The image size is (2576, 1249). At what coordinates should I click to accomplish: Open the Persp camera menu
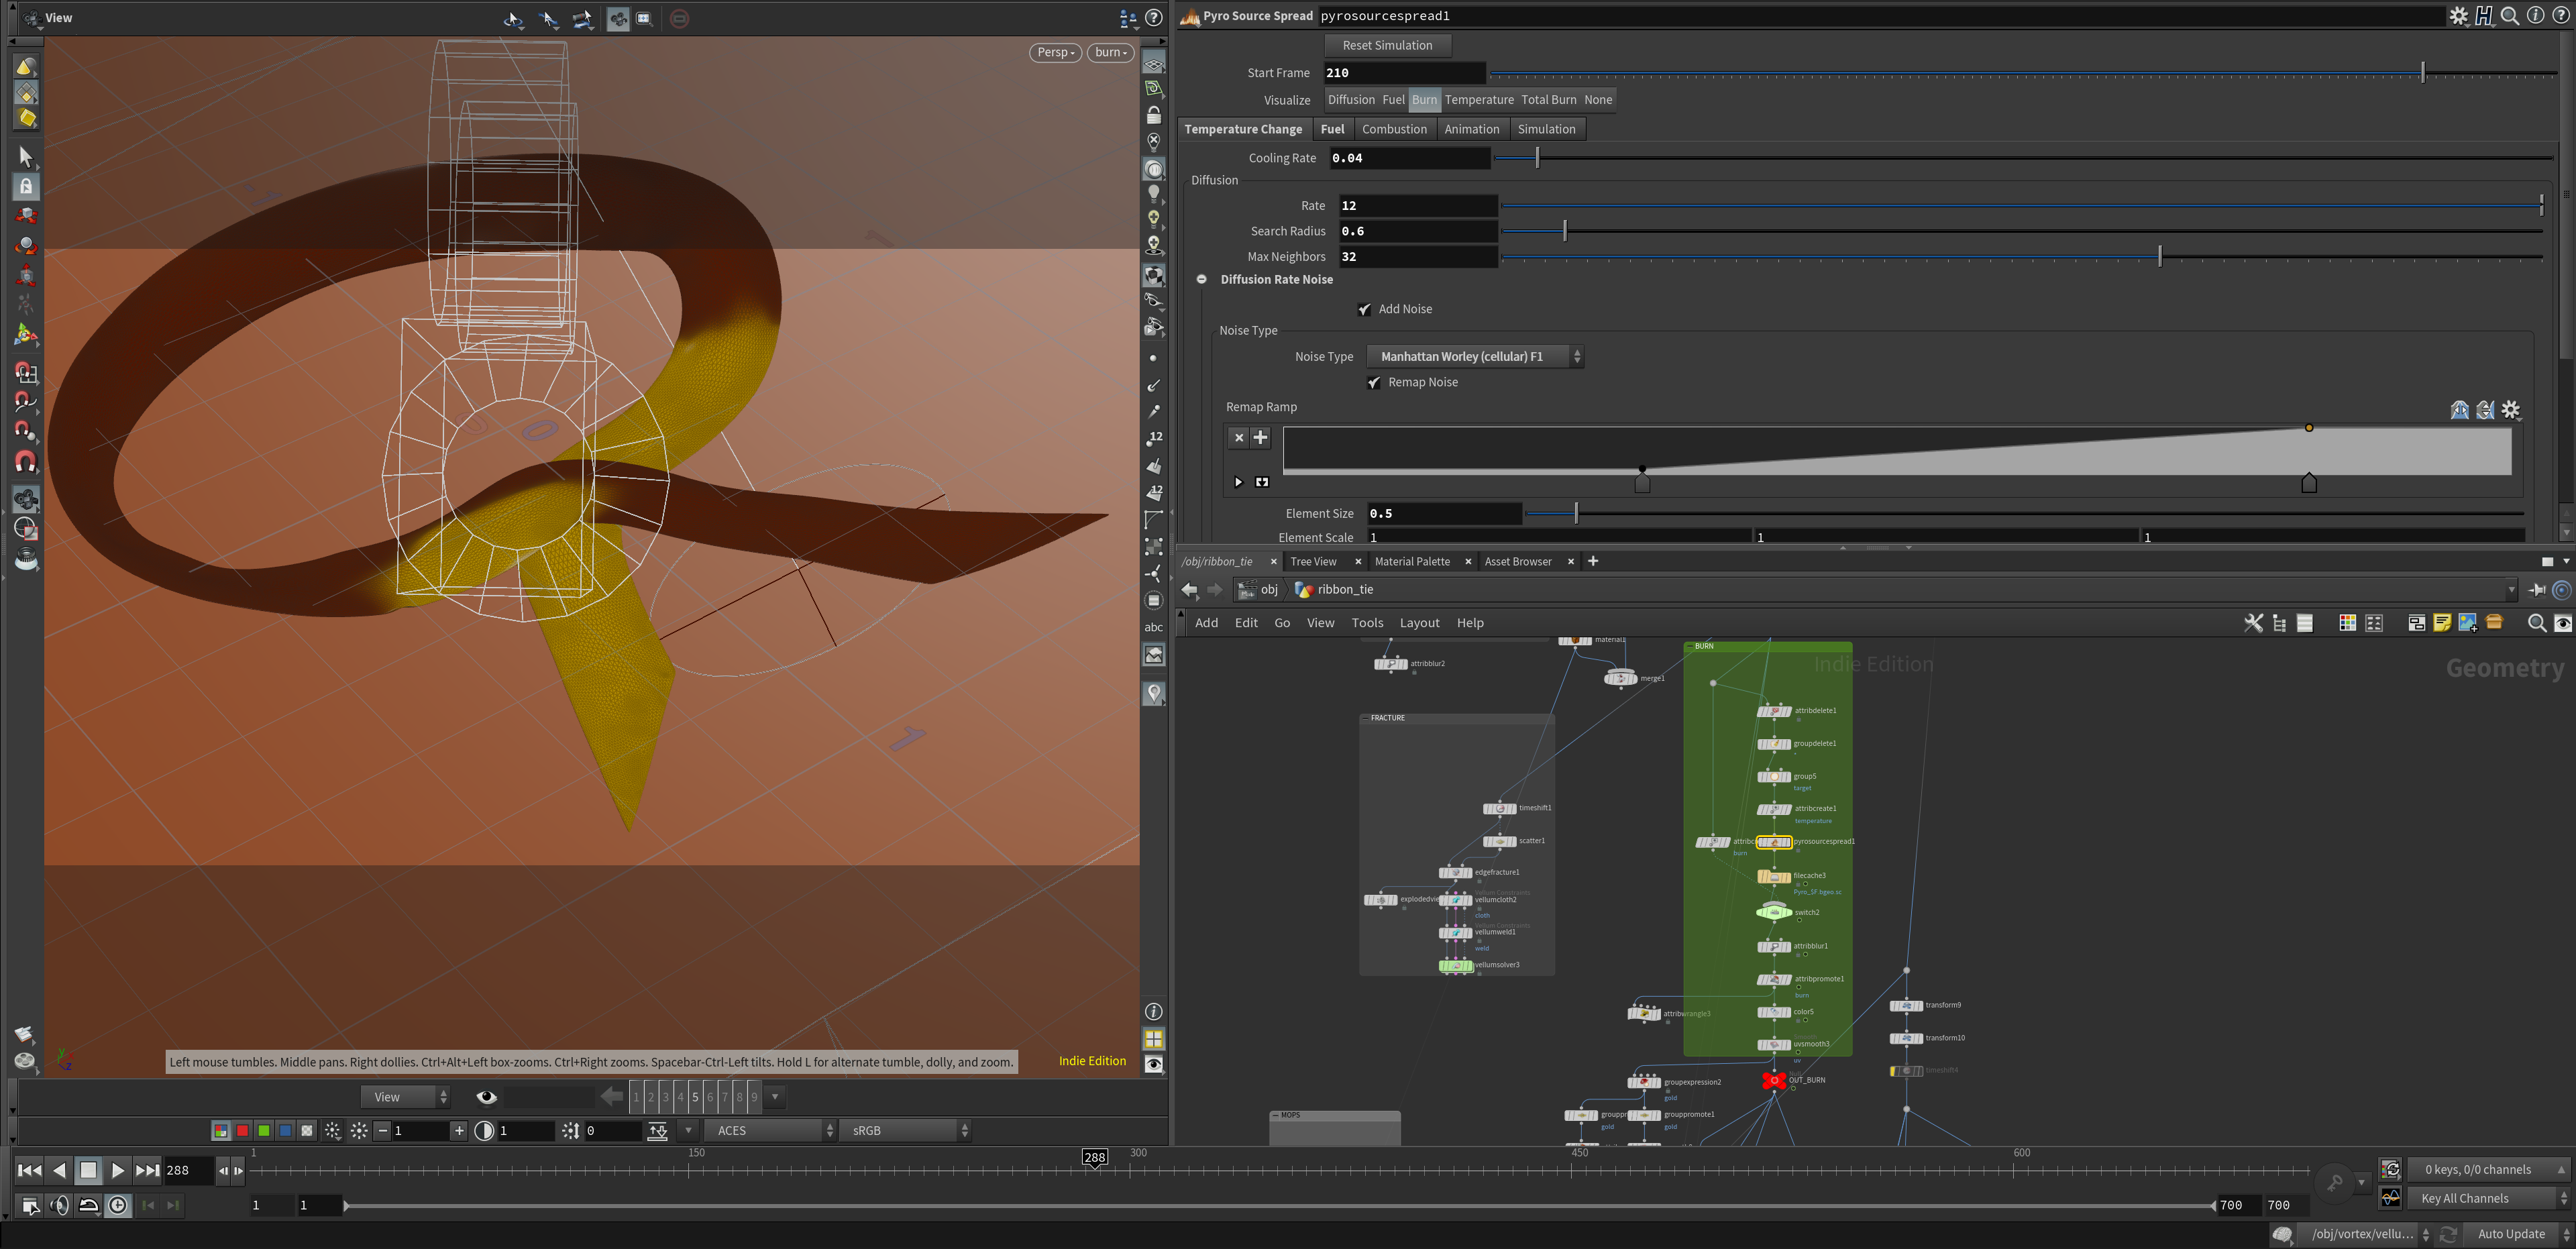(x=1055, y=52)
